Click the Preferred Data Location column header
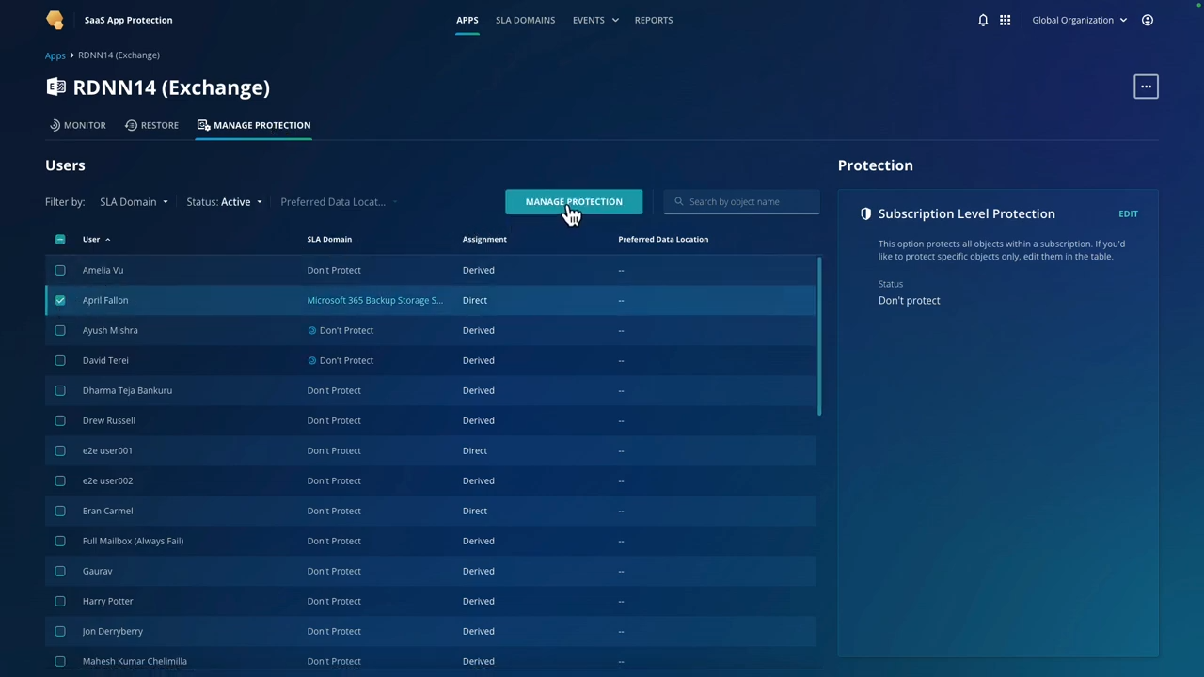Viewport: 1204px width, 677px height. [x=663, y=239]
